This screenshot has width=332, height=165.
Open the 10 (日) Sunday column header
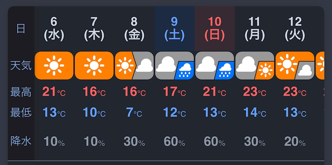coord(215,28)
